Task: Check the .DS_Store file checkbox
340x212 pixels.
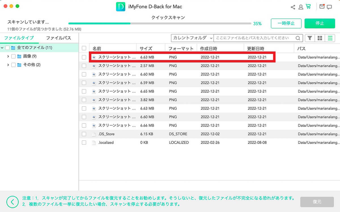Action: tap(84, 134)
